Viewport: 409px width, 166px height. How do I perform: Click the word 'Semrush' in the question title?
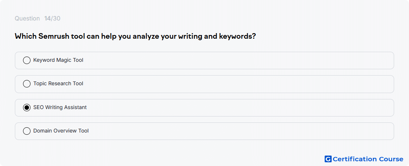click(x=54, y=36)
